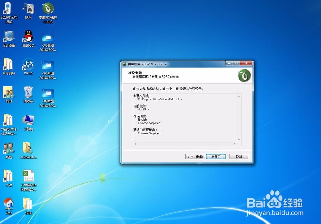
Task: Click the English entry under 界面语言
Action: pyautogui.click(x=143, y=120)
